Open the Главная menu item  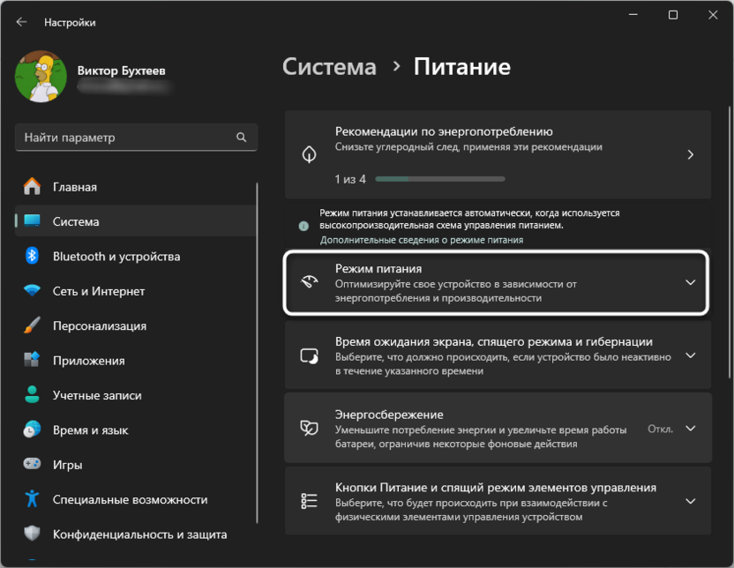(136, 187)
